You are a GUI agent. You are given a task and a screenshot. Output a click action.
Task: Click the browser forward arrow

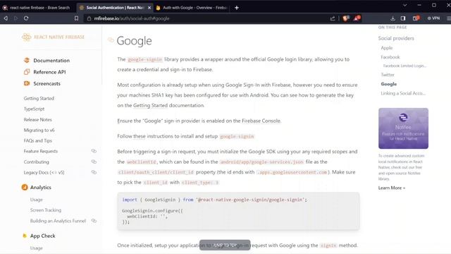click(x=16, y=18)
